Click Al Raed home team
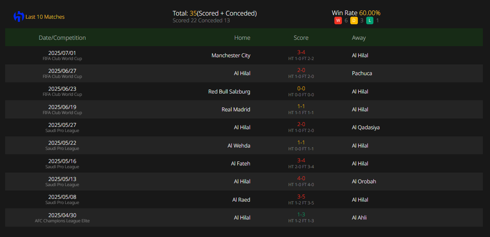This screenshot has width=490, height=237. click(x=241, y=200)
